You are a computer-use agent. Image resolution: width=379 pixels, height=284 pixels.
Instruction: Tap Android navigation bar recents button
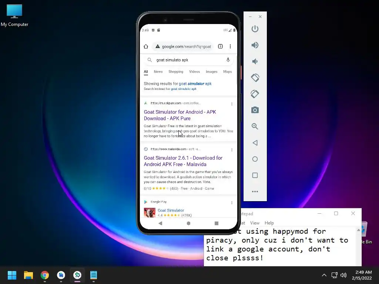[217, 223]
